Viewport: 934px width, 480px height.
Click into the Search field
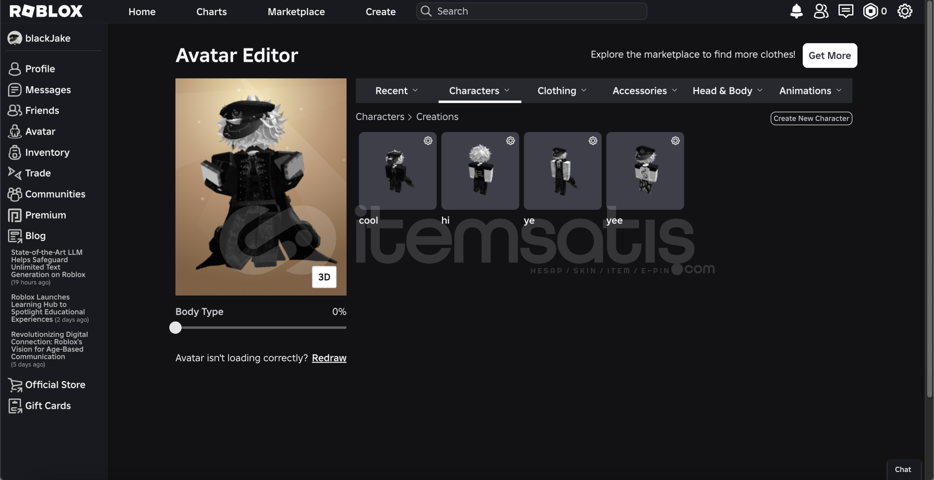coord(531,11)
